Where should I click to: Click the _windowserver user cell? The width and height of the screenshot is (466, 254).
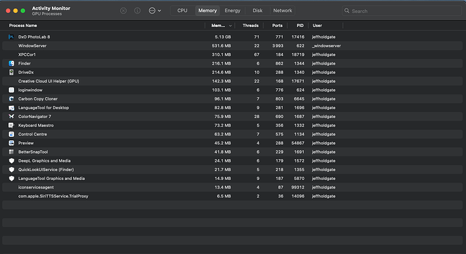coord(326,46)
